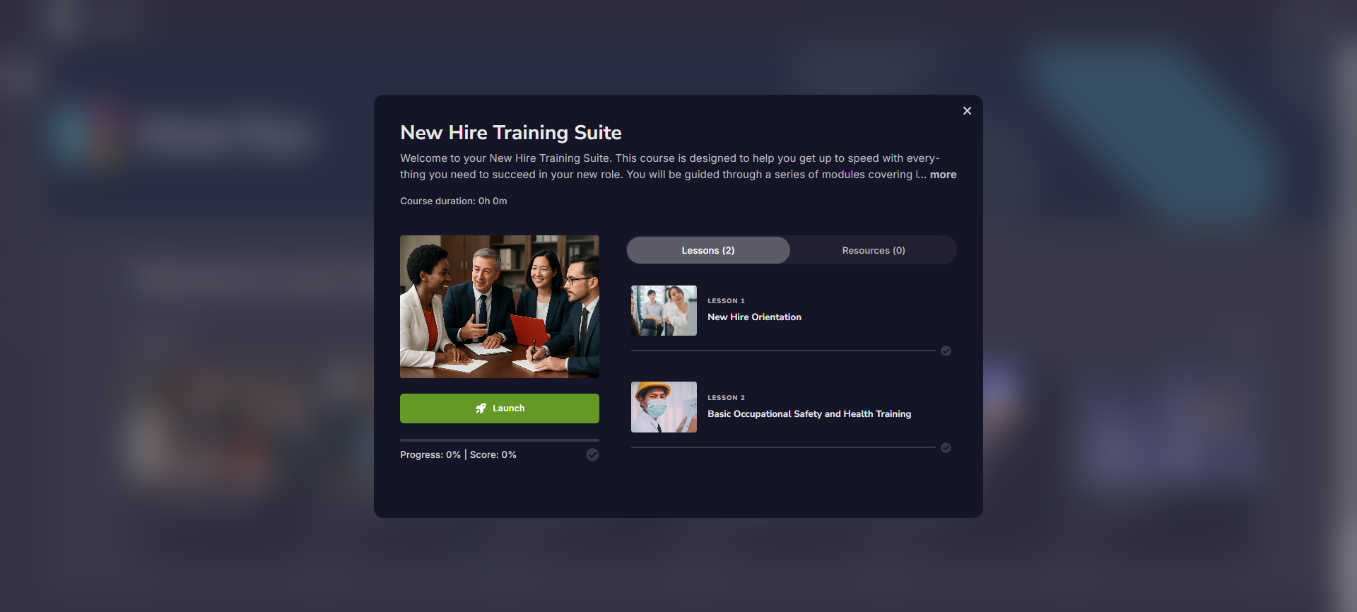Close the New Hire Training Suite dialog
This screenshot has height=612, width=1357.
tap(967, 111)
